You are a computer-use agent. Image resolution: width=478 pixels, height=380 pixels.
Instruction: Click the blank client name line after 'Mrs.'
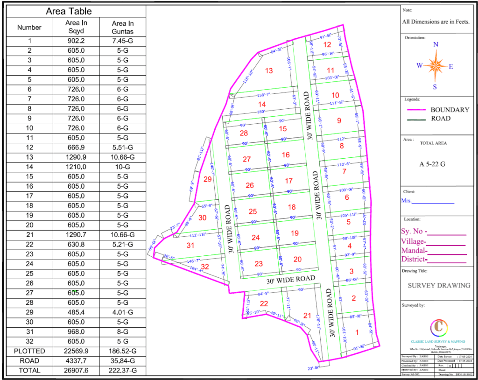point(433,202)
